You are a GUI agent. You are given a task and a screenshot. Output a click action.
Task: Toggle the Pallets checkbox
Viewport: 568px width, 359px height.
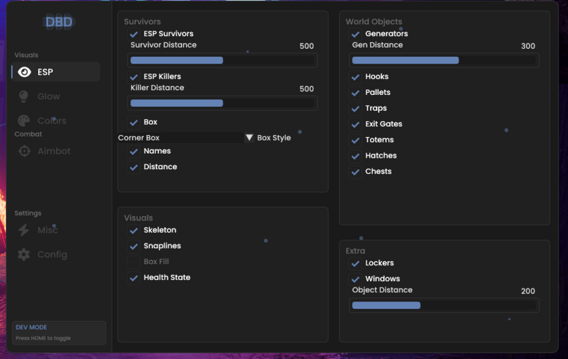pos(355,93)
